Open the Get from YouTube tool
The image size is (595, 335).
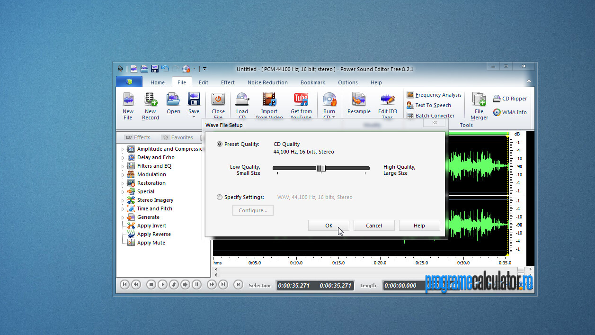coord(301,100)
